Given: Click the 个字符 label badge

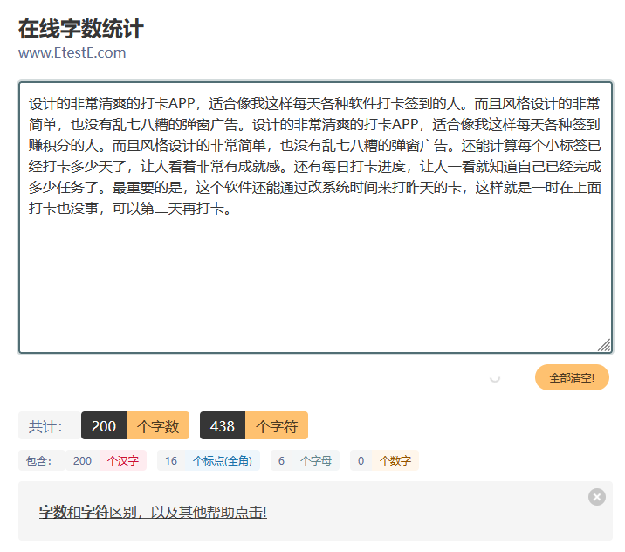Looking at the screenshot, I should click(x=277, y=425).
